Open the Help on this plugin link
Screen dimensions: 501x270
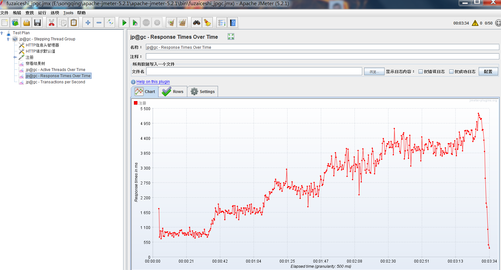pyautogui.click(x=153, y=82)
